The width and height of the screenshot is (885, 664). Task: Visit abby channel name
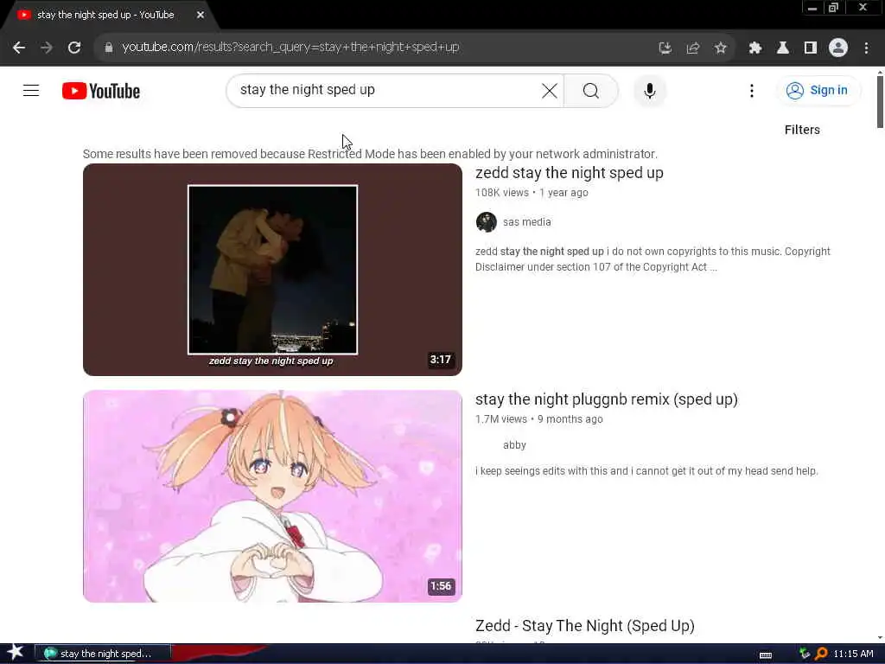[514, 445]
